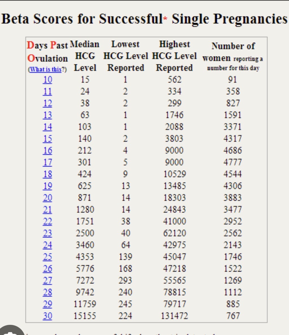
Task: Open the day 16 past ovulation link
Action: coord(47,151)
